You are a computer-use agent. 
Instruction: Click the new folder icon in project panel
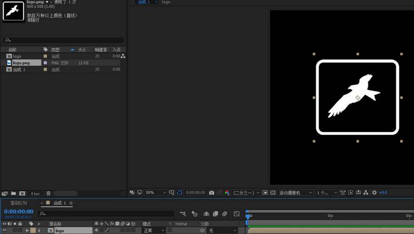tap(13, 193)
